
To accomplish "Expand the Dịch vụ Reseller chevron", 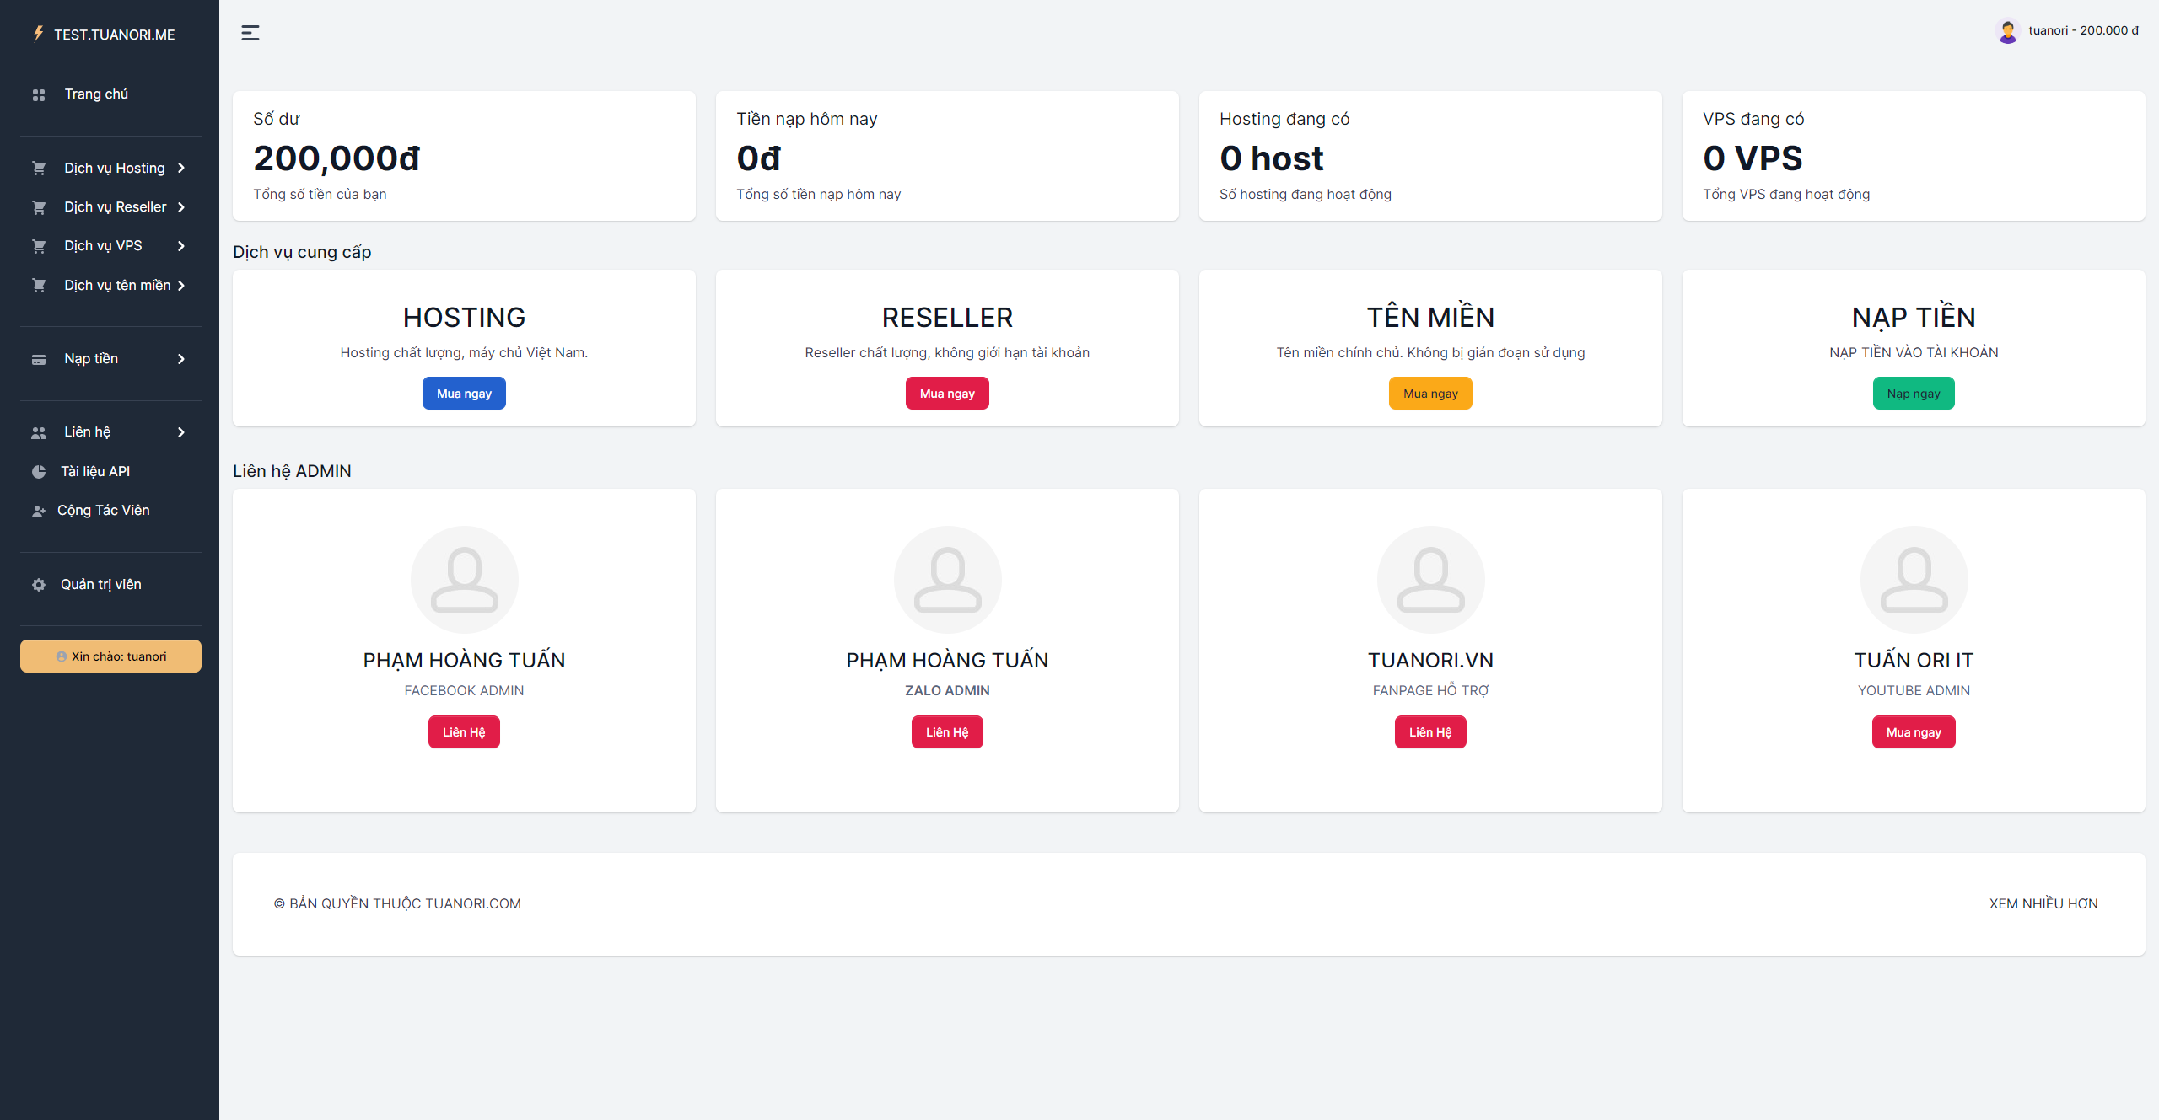I will 183,206.
